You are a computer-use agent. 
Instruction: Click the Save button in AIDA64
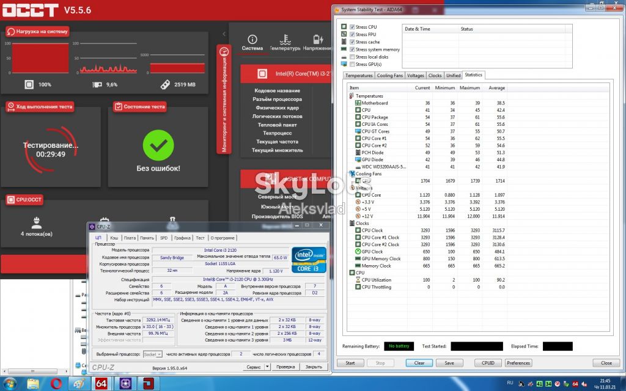point(449,363)
